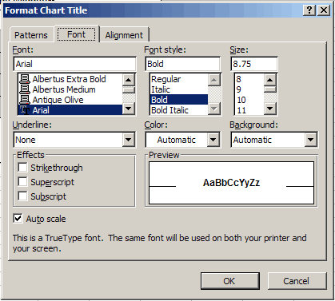Viewport: 335px width, 301px height.
Task: Click the Cancel button
Action: [x=297, y=281]
